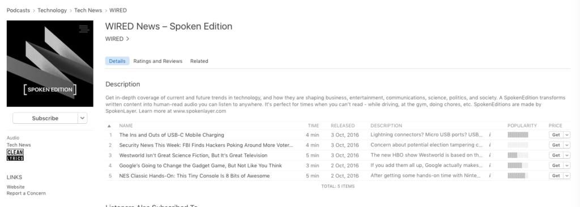Subscribe to WIRED News podcast
The height and width of the screenshot is (207, 580).
pyautogui.click(x=45, y=118)
